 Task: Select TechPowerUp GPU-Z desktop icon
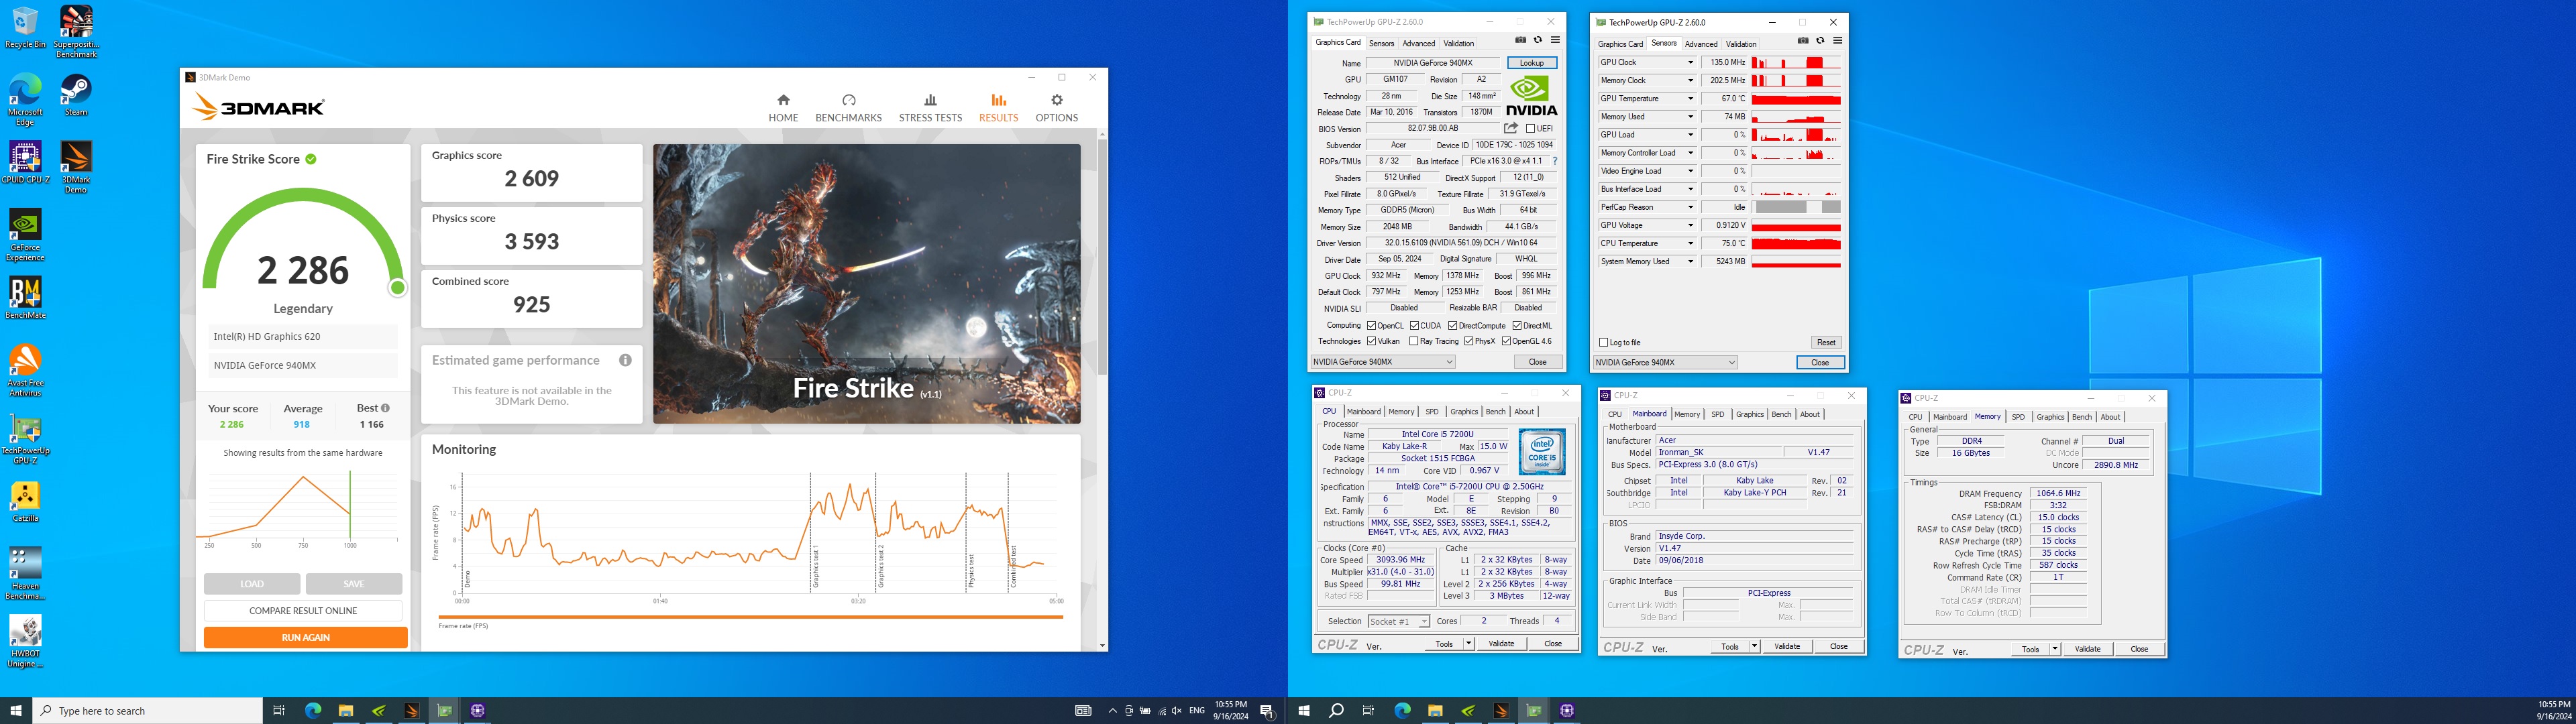pyautogui.click(x=25, y=439)
